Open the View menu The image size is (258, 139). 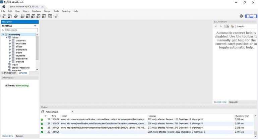coord(17,11)
